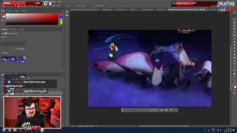
Task: Adjust the rainbow hue slider
Action: 61,19
